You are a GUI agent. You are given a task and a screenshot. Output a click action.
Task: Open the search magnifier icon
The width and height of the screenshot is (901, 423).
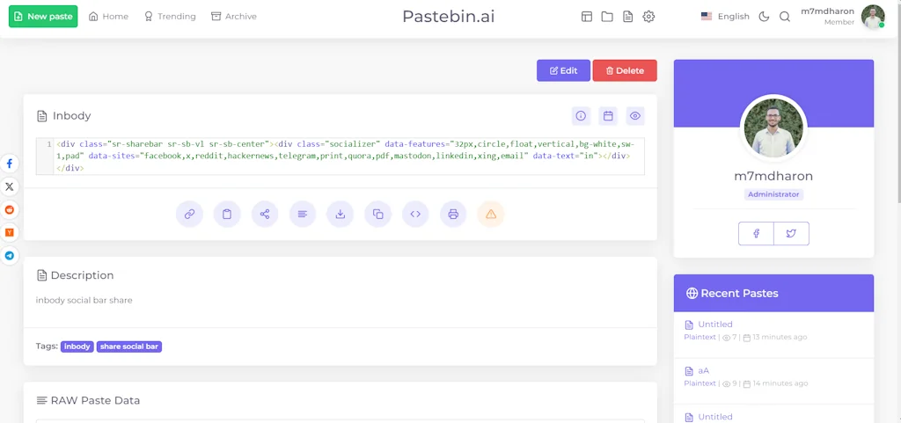(x=785, y=17)
